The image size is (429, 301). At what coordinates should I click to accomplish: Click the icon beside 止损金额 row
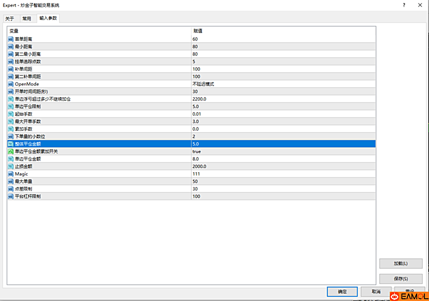[x=10, y=167]
